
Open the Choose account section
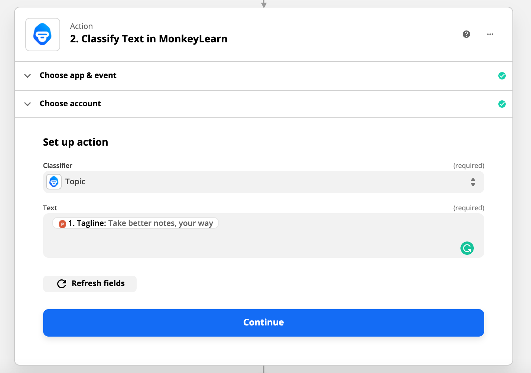coord(70,104)
